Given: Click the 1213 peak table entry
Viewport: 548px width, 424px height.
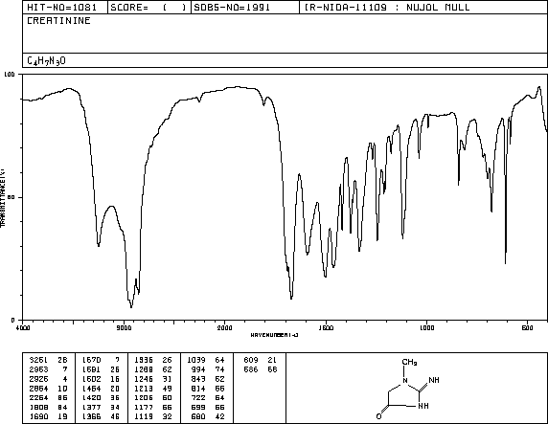Looking at the screenshot, I should (x=153, y=389).
